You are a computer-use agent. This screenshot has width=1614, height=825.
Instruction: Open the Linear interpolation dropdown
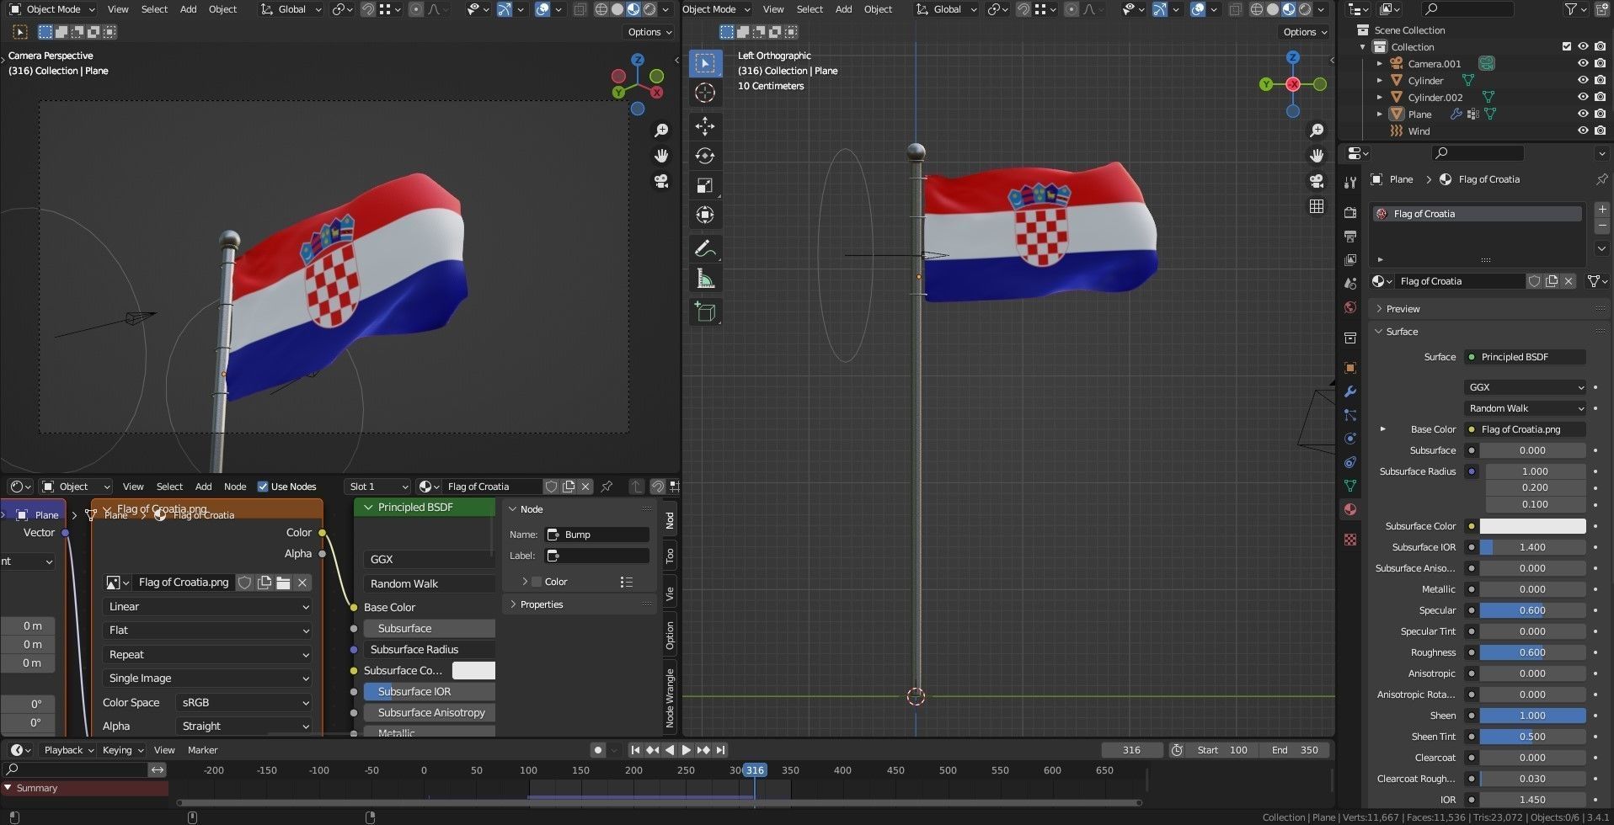click(207, 606)
